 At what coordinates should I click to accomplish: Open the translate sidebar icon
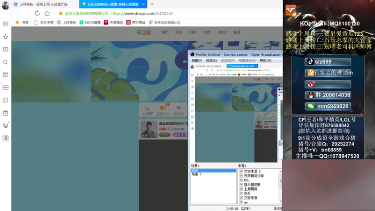[6, 138]
